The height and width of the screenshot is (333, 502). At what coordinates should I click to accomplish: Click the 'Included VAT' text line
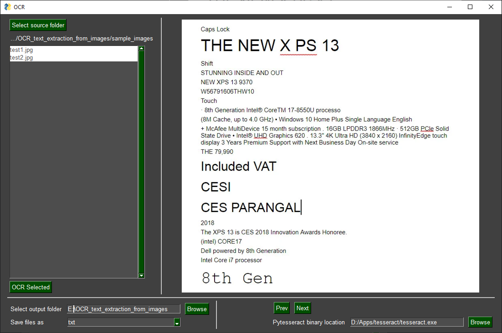pos(239,166)
